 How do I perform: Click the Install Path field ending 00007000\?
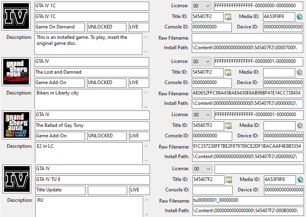(x=247, y=48)
